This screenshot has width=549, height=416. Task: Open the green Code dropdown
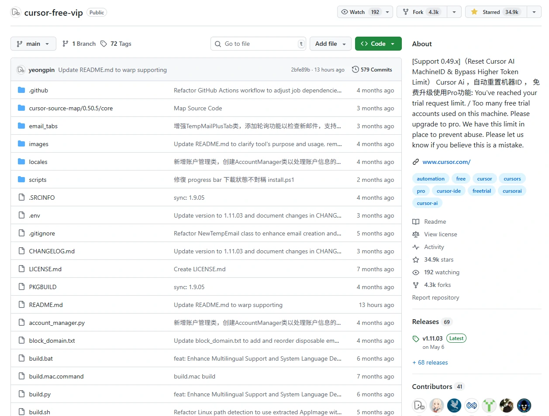[x=378, y=44]
